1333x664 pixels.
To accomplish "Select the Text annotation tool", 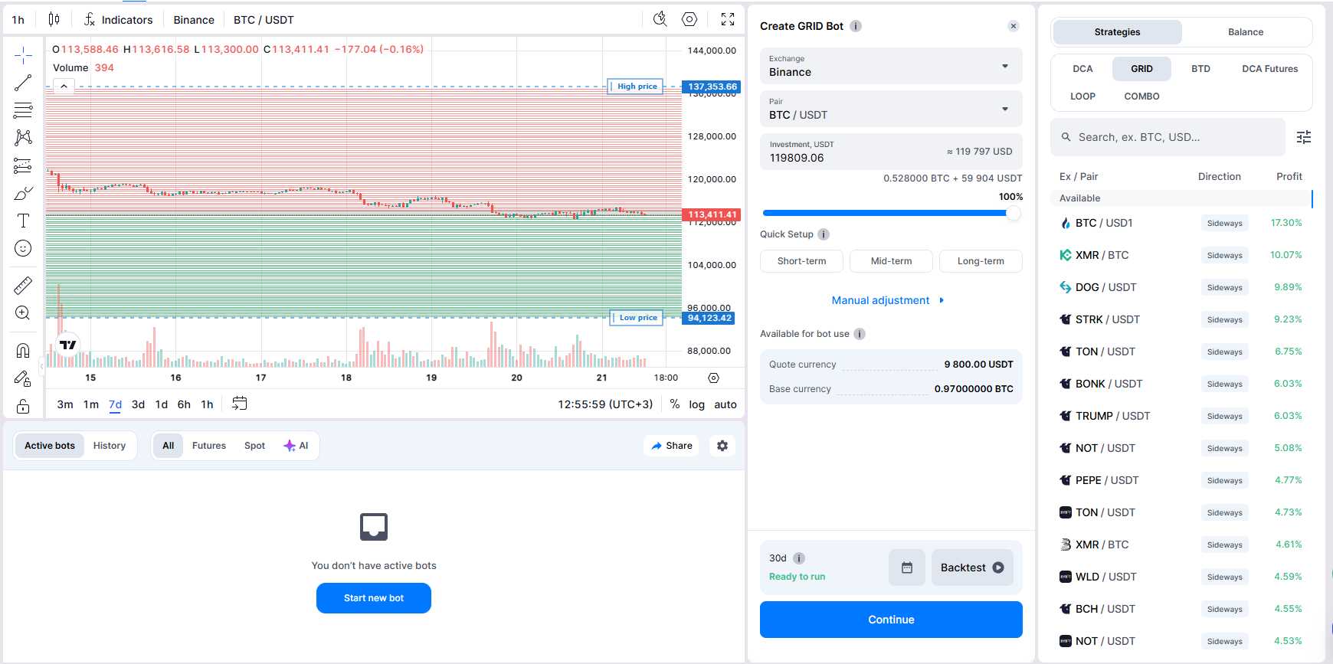I will pyautogui.click(x=23, y=221).
